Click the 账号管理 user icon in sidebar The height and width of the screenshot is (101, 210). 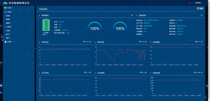[x=6, y=42]
